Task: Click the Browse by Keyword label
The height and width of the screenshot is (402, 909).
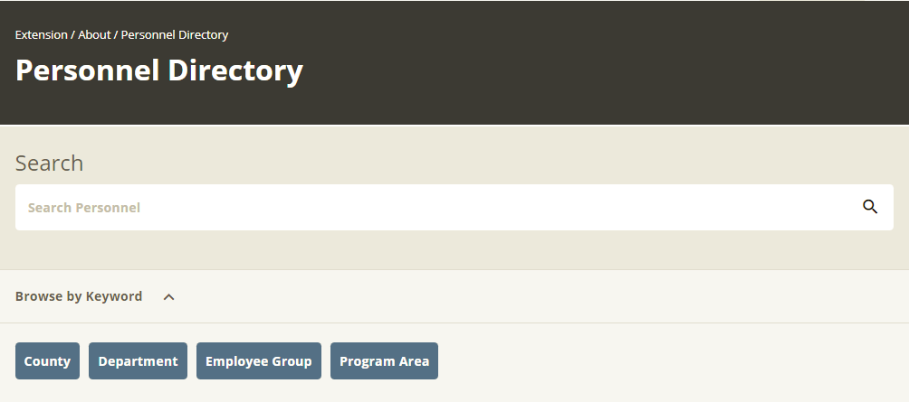Action: [x=78, y=296]
